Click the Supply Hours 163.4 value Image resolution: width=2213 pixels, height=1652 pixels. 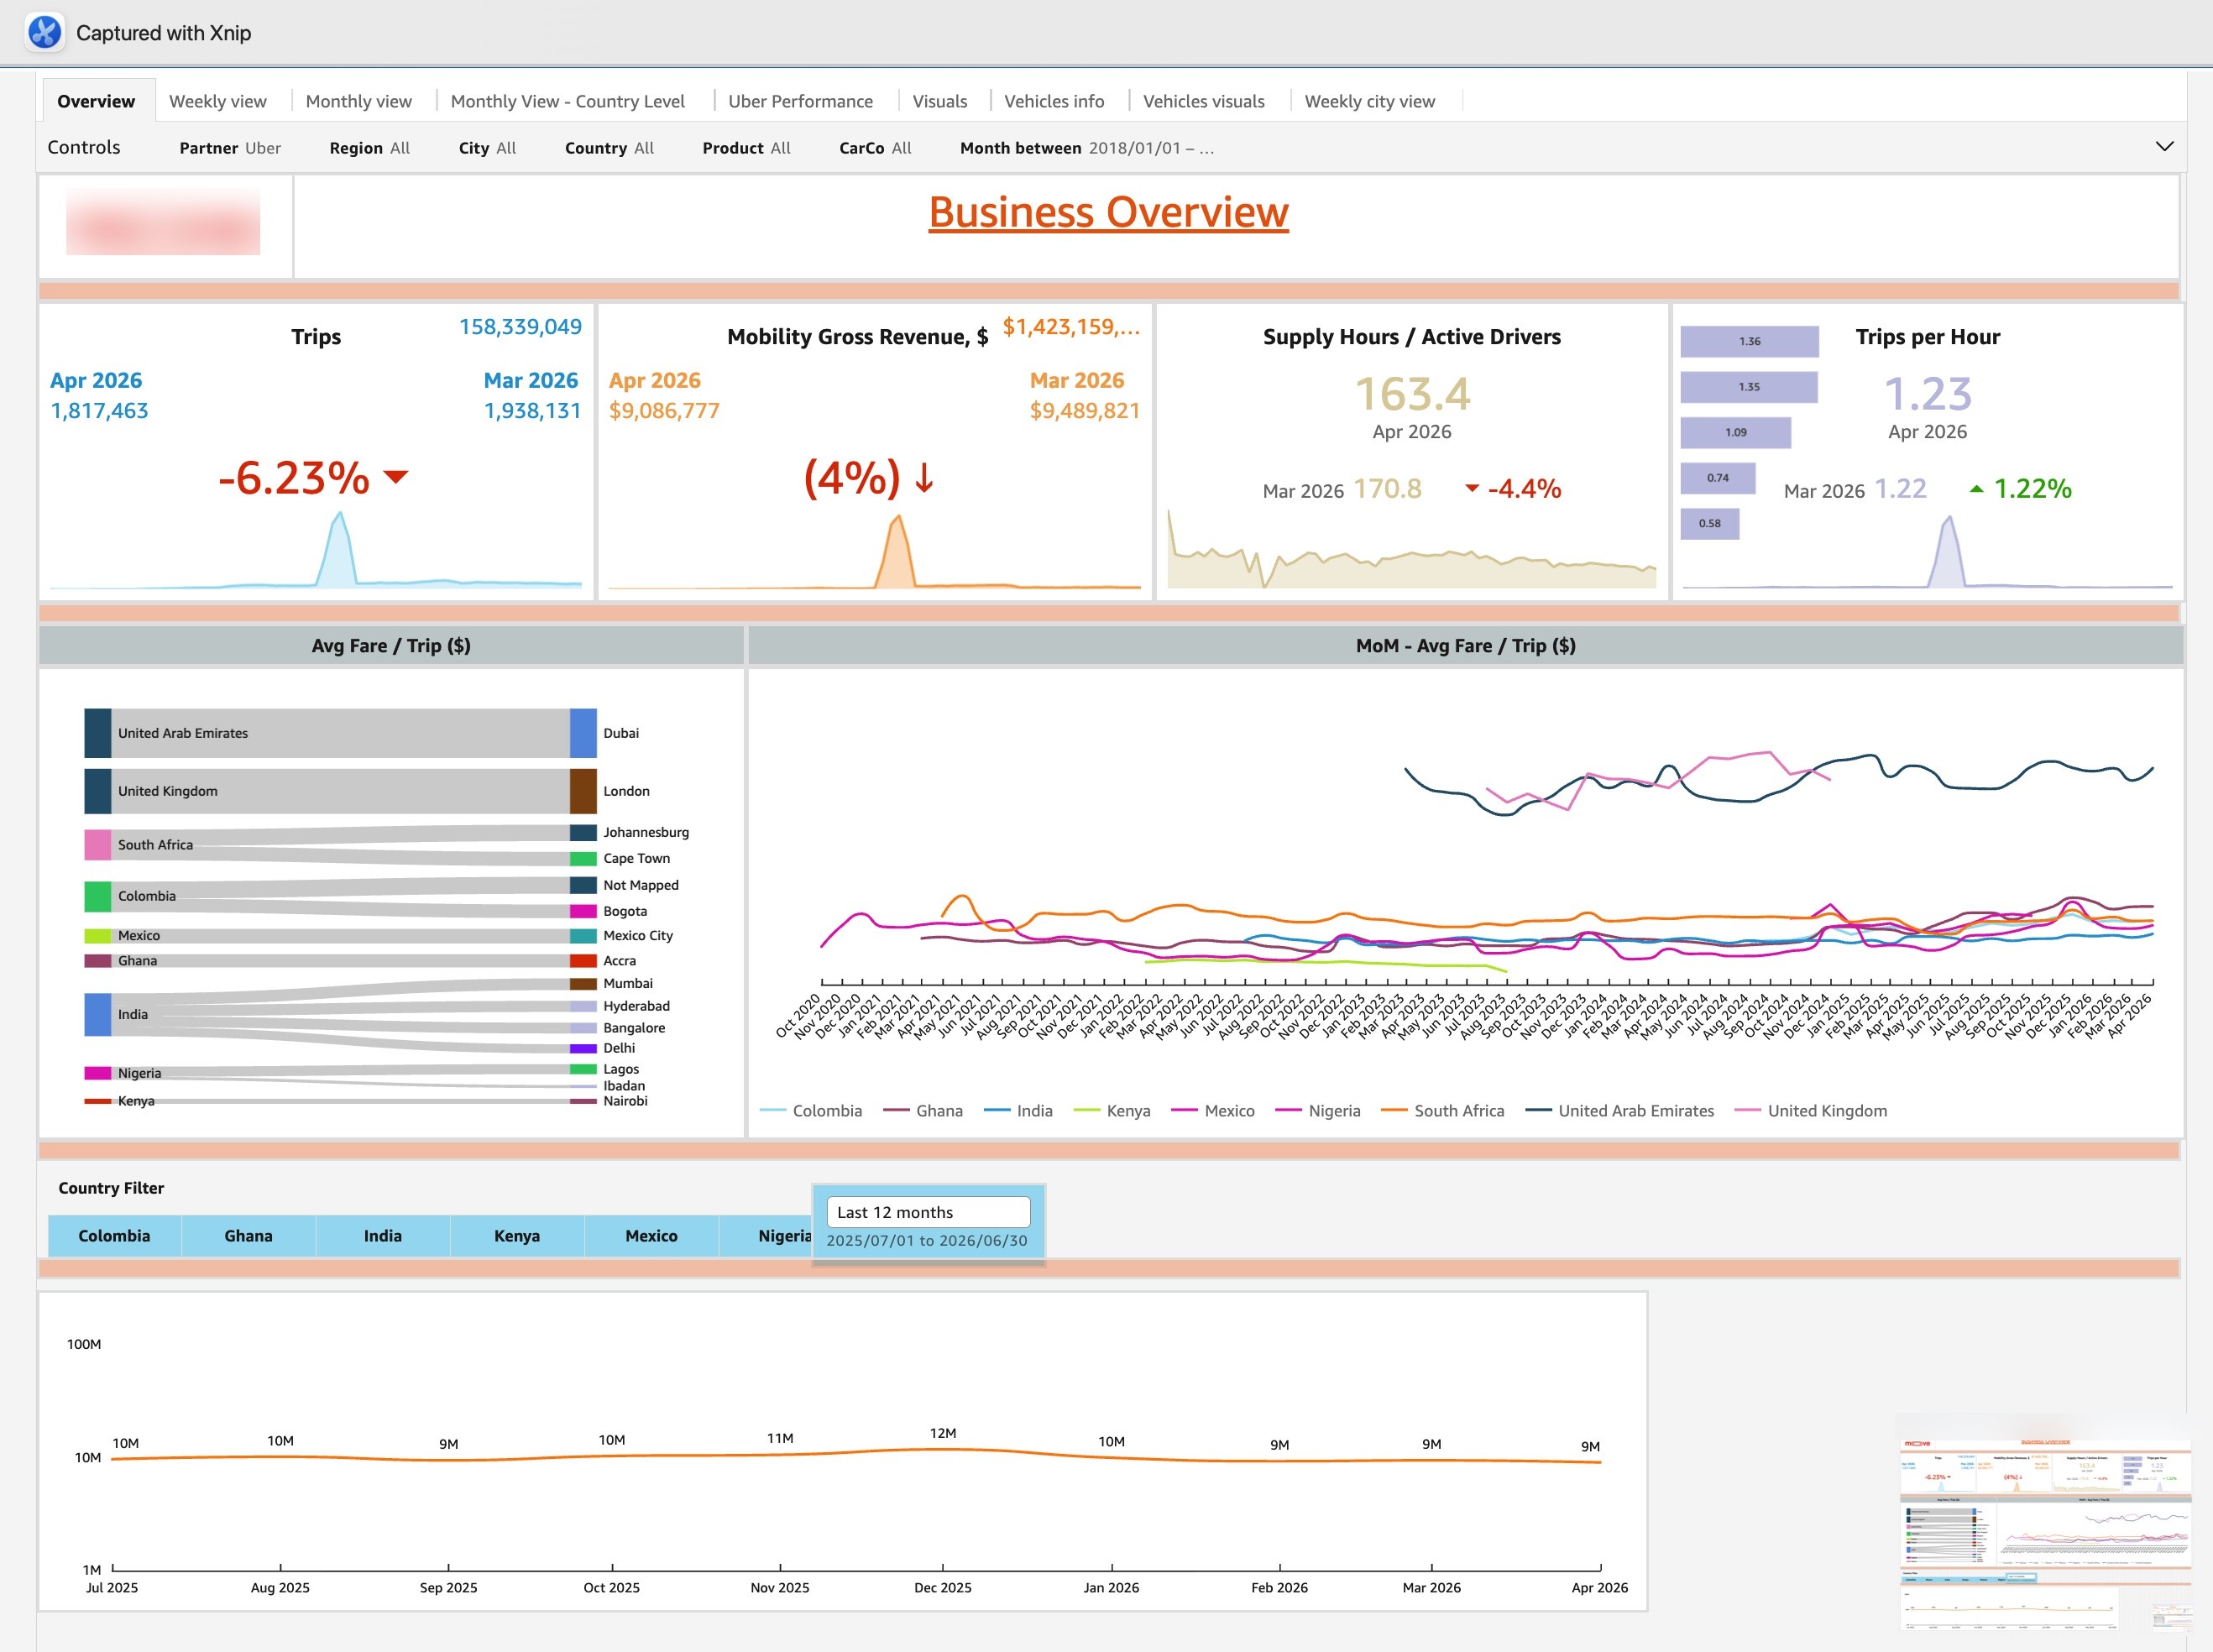pyautogui.click(x=1412, y=393)
